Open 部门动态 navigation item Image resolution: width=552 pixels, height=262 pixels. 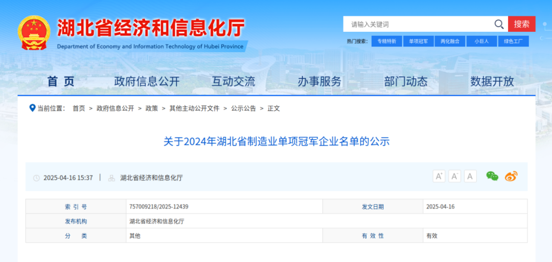[x=406, y=82]
